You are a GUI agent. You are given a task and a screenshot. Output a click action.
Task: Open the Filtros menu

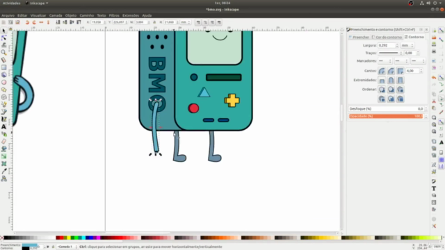114,15
